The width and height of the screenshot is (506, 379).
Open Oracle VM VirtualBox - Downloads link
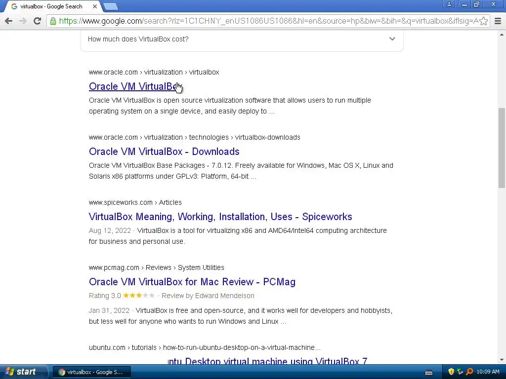(x=164, y=152)
